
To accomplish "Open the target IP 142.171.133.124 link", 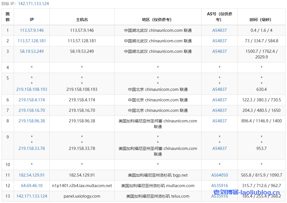I will click(34, 4).
